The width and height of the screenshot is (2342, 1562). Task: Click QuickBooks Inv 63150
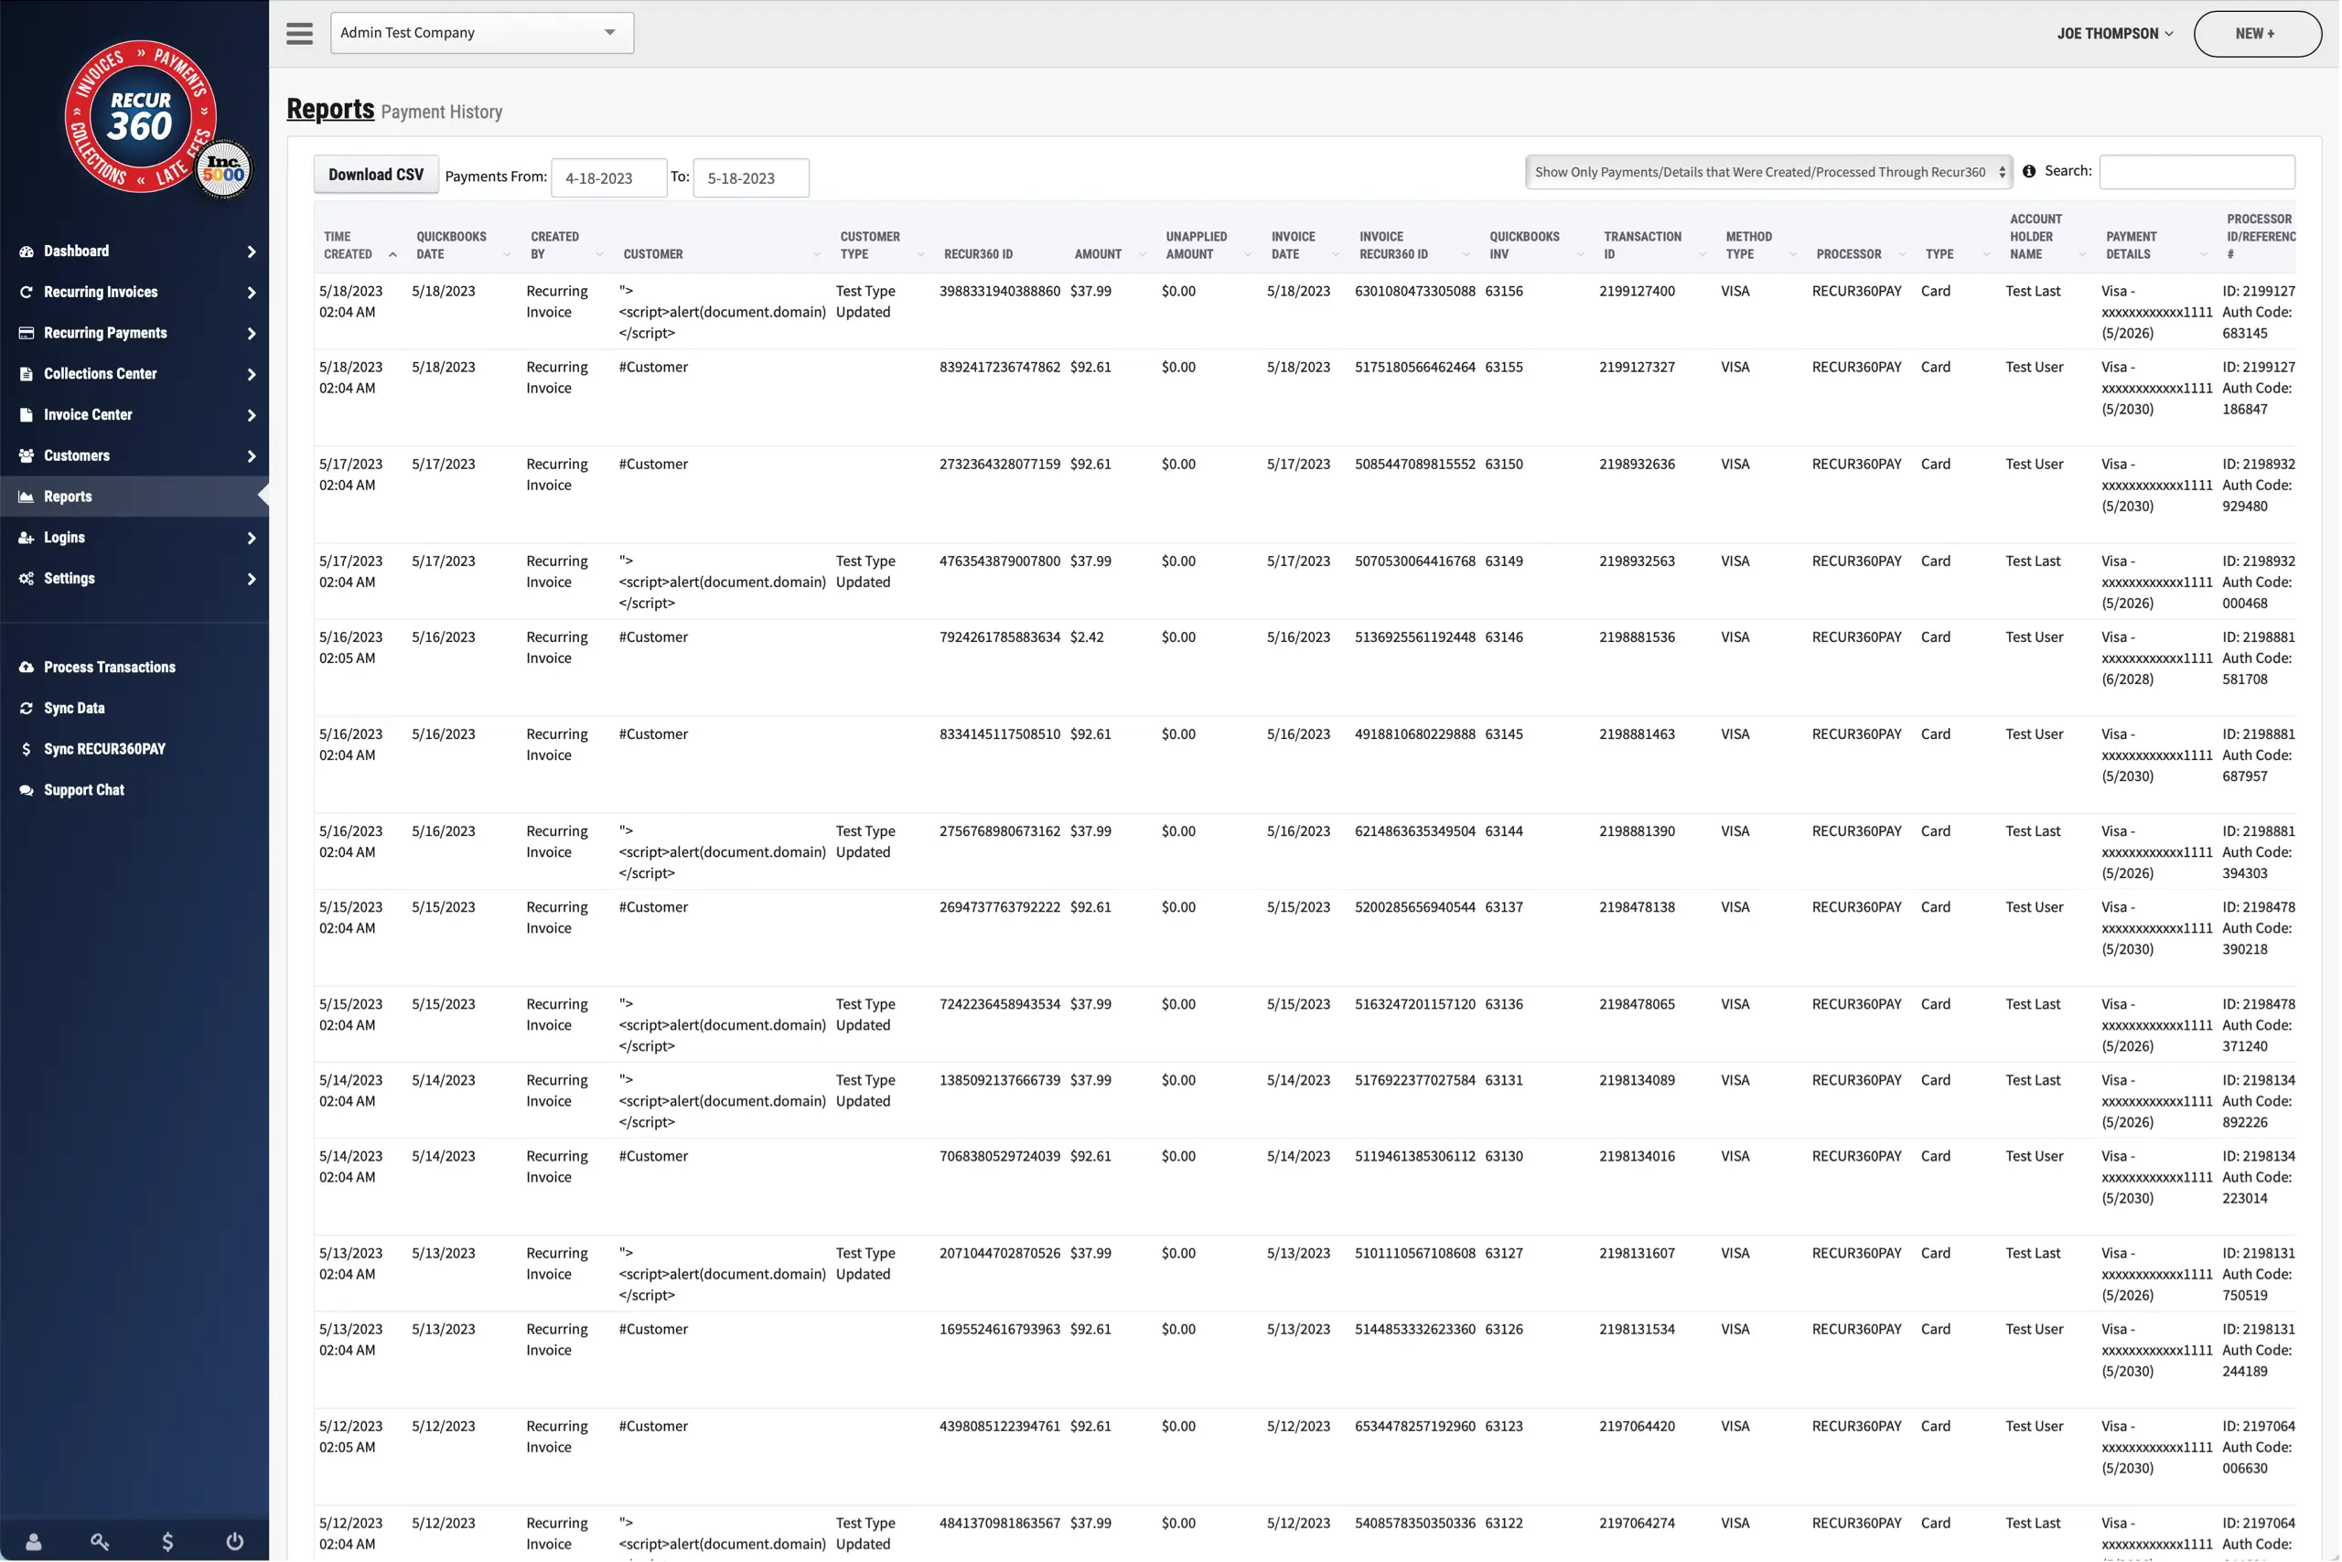pyautogui.click(x=1505, y=465)
